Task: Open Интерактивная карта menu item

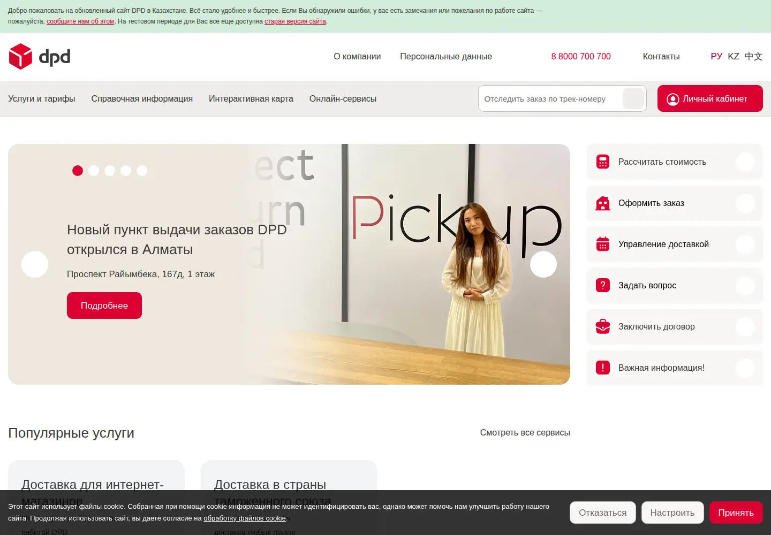Action: pos(251,99)
